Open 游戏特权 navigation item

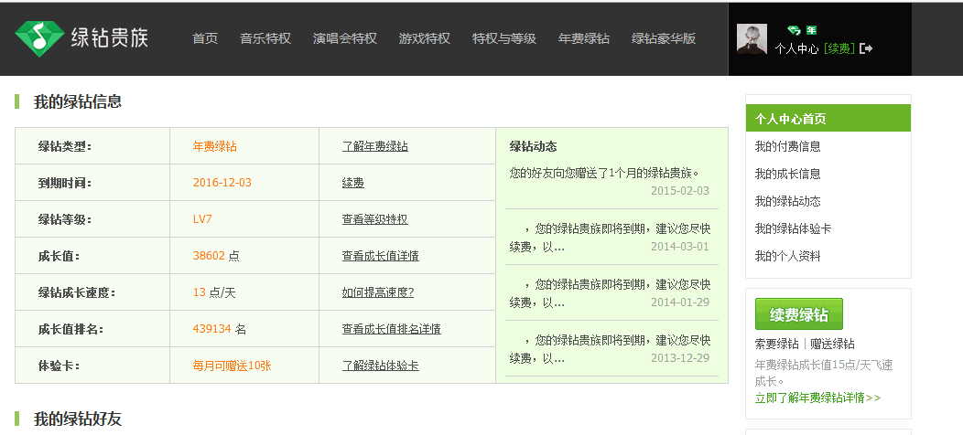point(425,38)
